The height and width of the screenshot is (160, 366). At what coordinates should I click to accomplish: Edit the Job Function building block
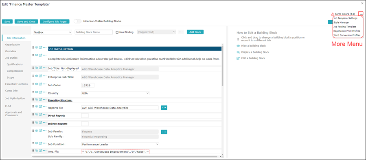40,143
